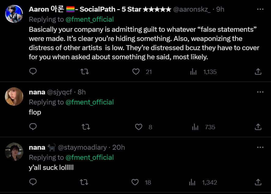The height and width of the screenshot is (194, 271).
Task: View analytics for Aaron's 1,135-view tweet
Action: tap(193, 71)
